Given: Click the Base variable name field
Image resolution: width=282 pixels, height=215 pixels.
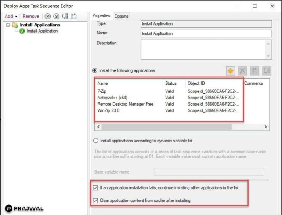Looking at the screenshot, I should (209, 172).
